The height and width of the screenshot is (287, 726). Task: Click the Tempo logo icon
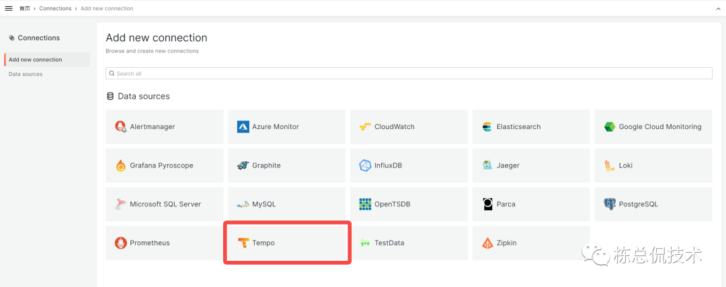pos(243,243)
